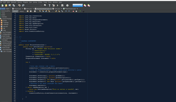
Task: Run the project with the play icon
Action: pyautogui.click(x=58, y=5)
